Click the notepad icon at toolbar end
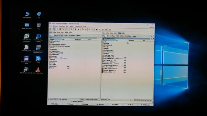207x116 pixels. point(110,30)
